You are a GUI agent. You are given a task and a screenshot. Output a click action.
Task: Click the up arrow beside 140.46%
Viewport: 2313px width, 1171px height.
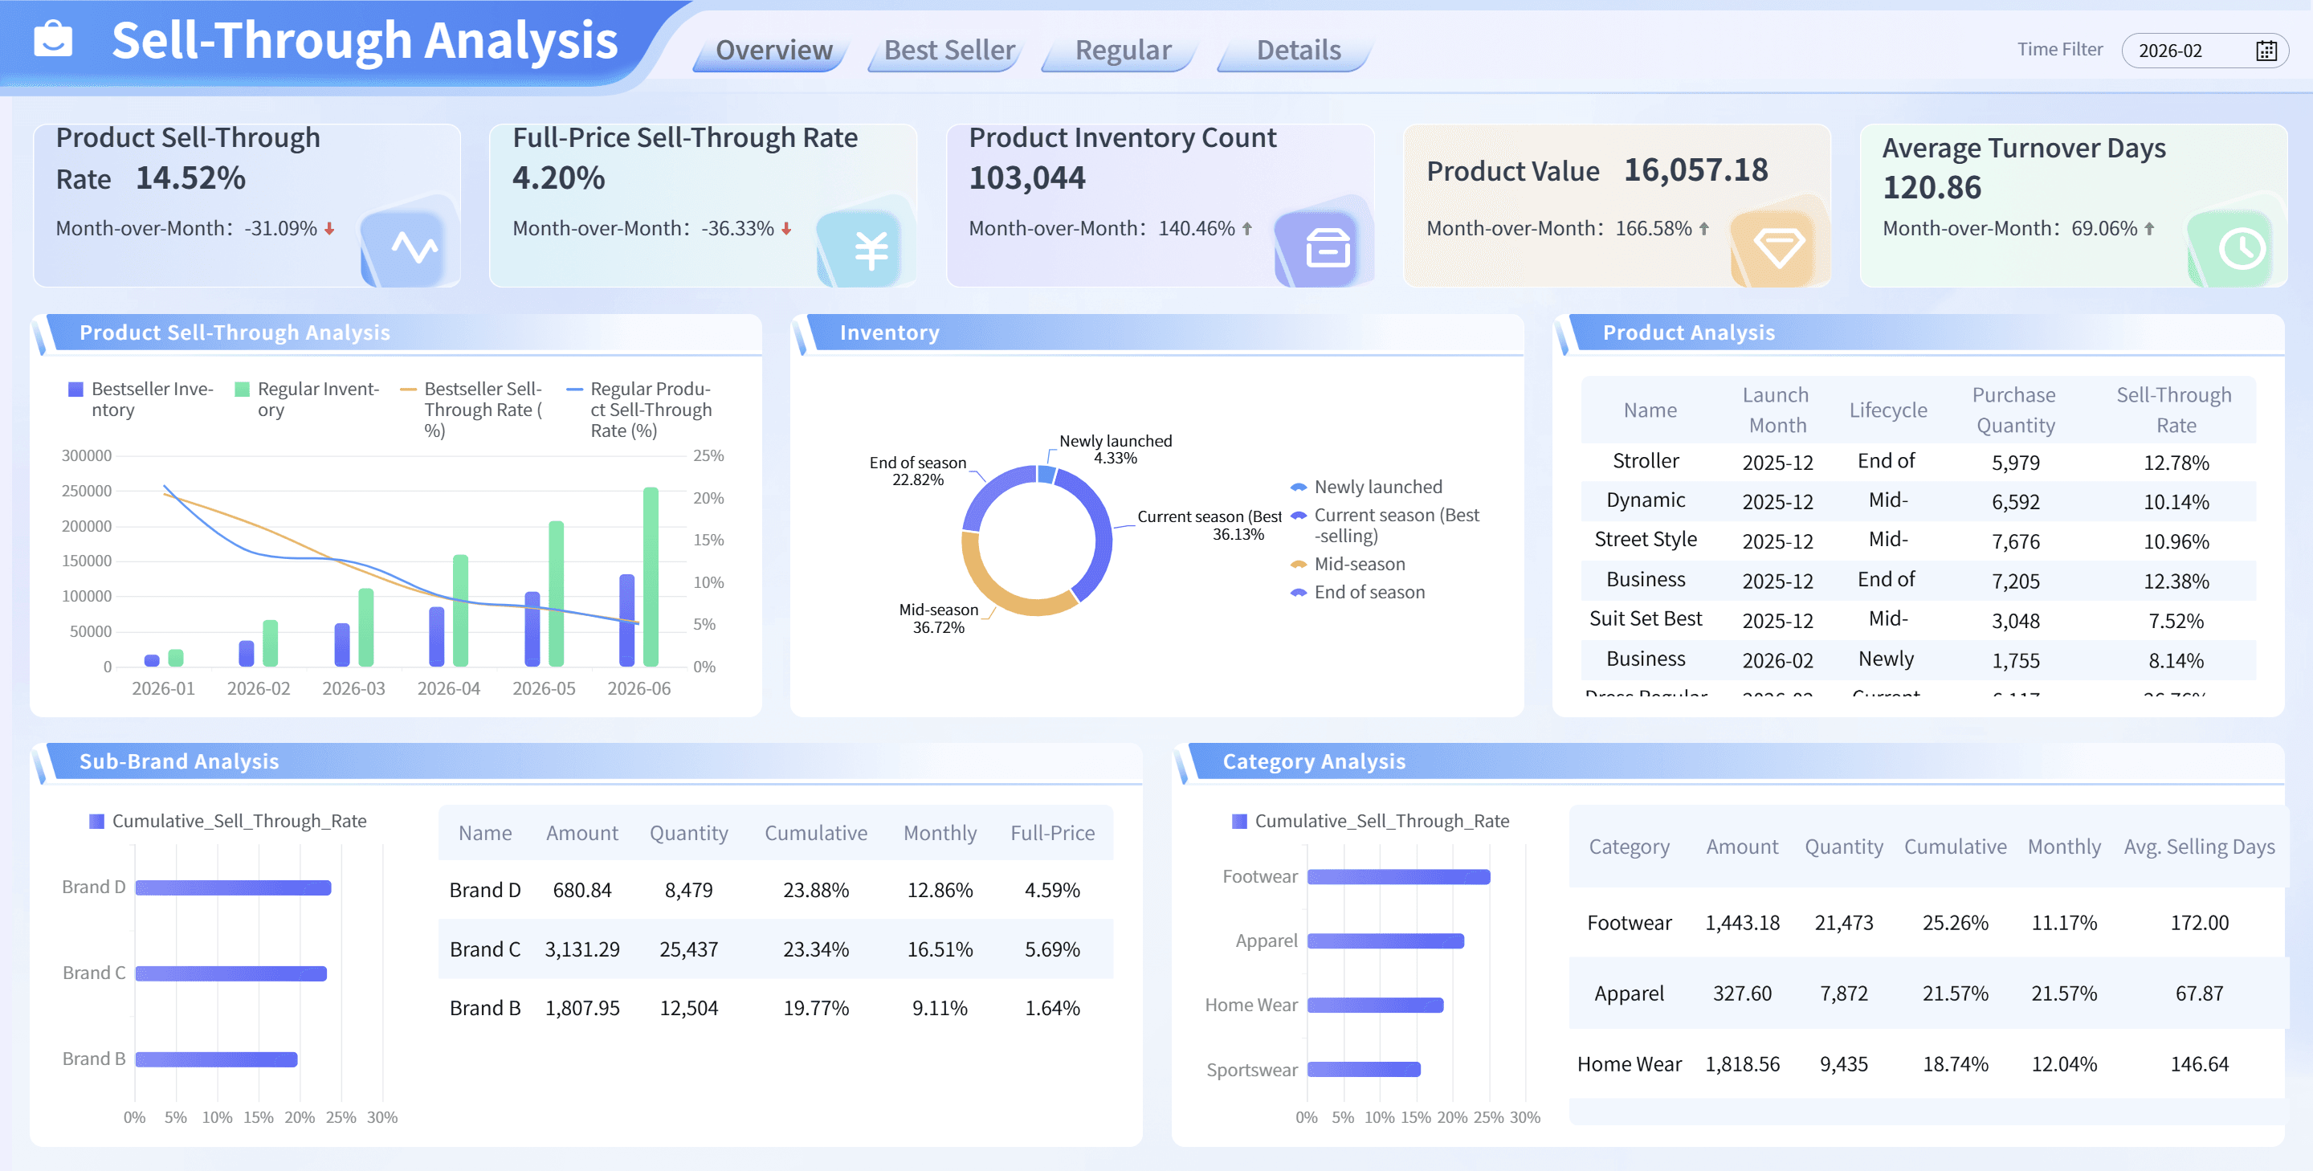tap(1247, 229)
